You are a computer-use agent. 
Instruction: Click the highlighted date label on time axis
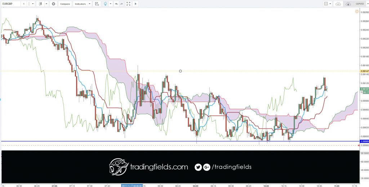pyautogui.click(x=132, y=186)
